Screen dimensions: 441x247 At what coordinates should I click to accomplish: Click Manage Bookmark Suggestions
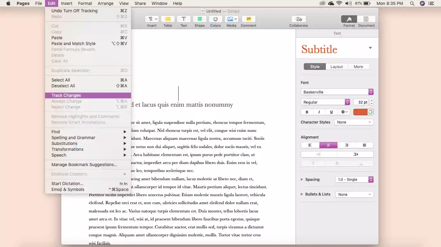(88, 165)
